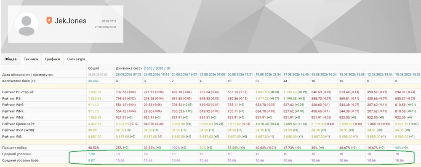Click the Дата обновления | промежуток row label

pyautogui.click(x=28, y=75)
